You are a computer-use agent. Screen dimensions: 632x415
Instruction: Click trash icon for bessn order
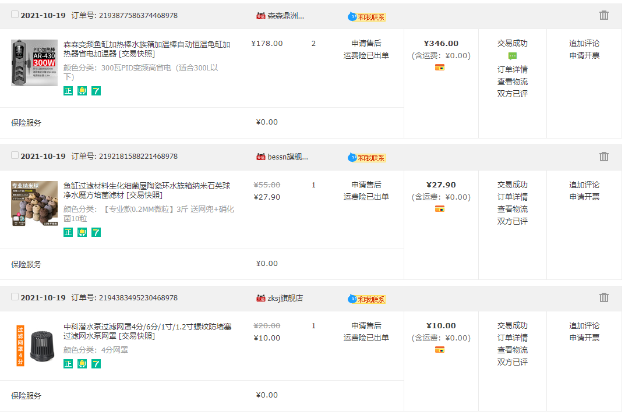coord(603,157)
